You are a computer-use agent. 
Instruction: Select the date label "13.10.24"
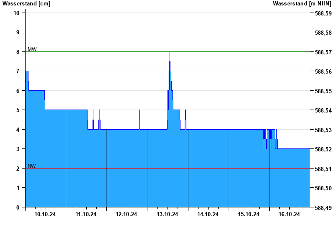point(167,214)
